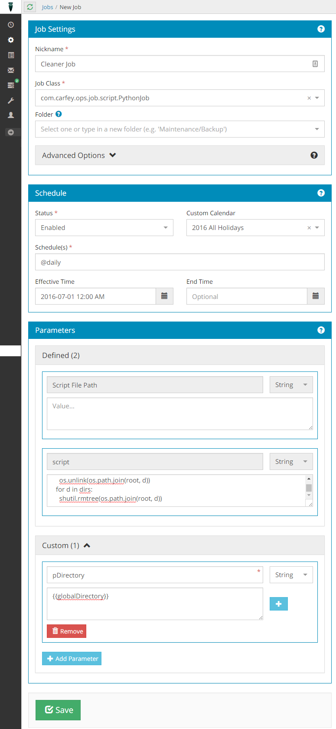
Task: Open the server stack icon with badge
Action: [x=11, y=85]
